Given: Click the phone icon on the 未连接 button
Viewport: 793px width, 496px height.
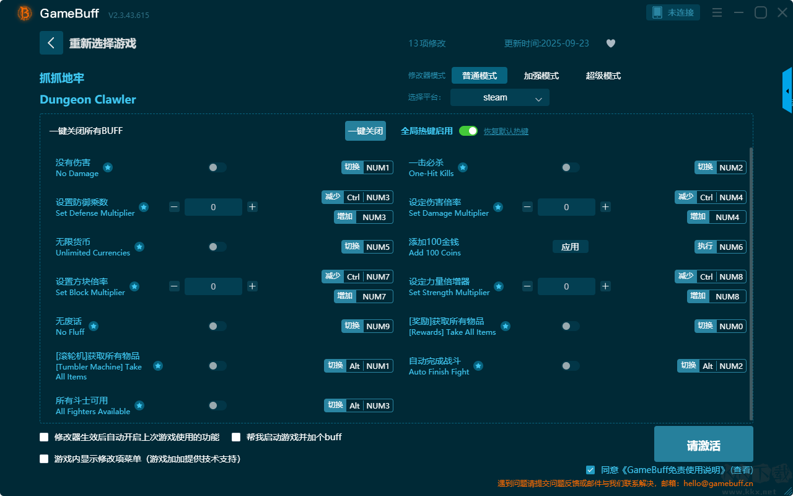Looking at the screenshot, I should (x=657, y=12).
